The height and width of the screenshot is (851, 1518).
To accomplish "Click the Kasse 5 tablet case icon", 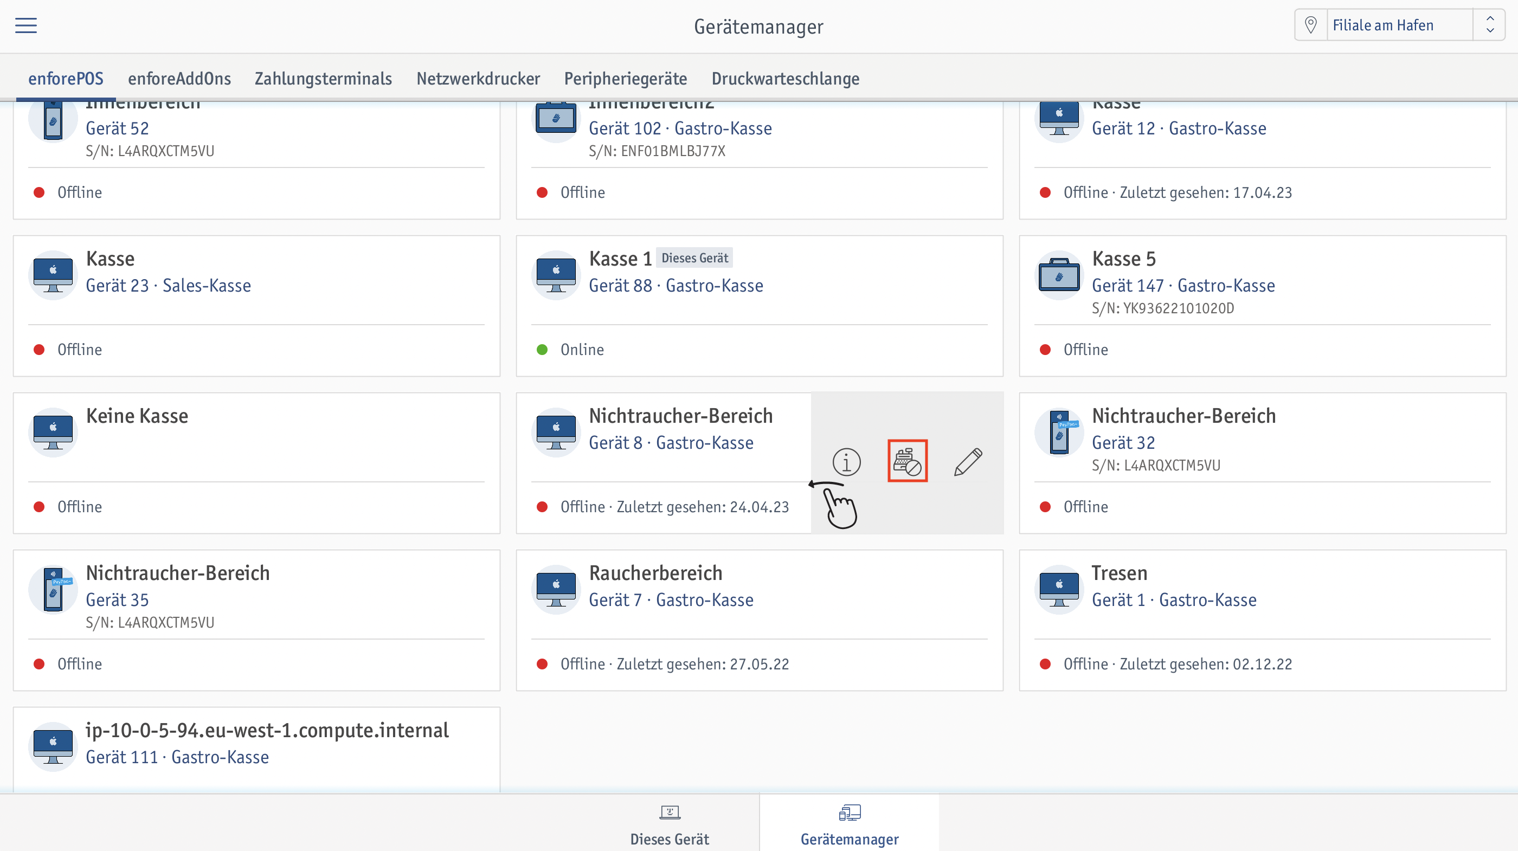I will 1059,275.
